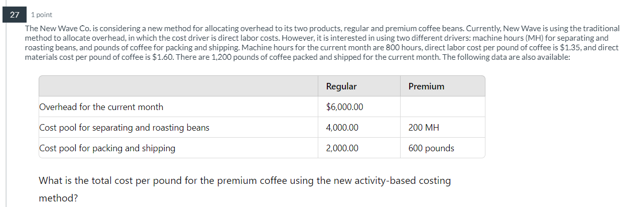Click the 4,000.00 cost pool value
This screenshot has width=625, height=207.
click(342, 128)
